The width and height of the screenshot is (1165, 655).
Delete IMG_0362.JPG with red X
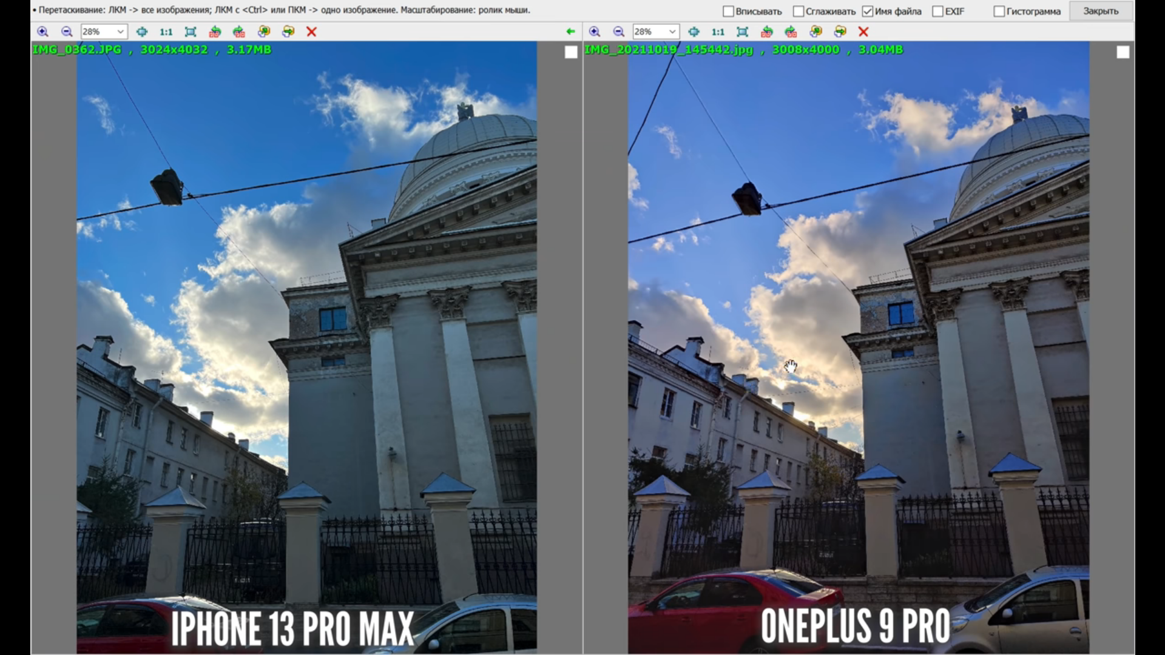coord(312,32)
